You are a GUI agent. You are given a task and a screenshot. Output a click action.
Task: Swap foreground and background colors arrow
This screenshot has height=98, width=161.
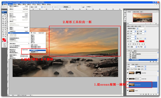coord(6,39)
